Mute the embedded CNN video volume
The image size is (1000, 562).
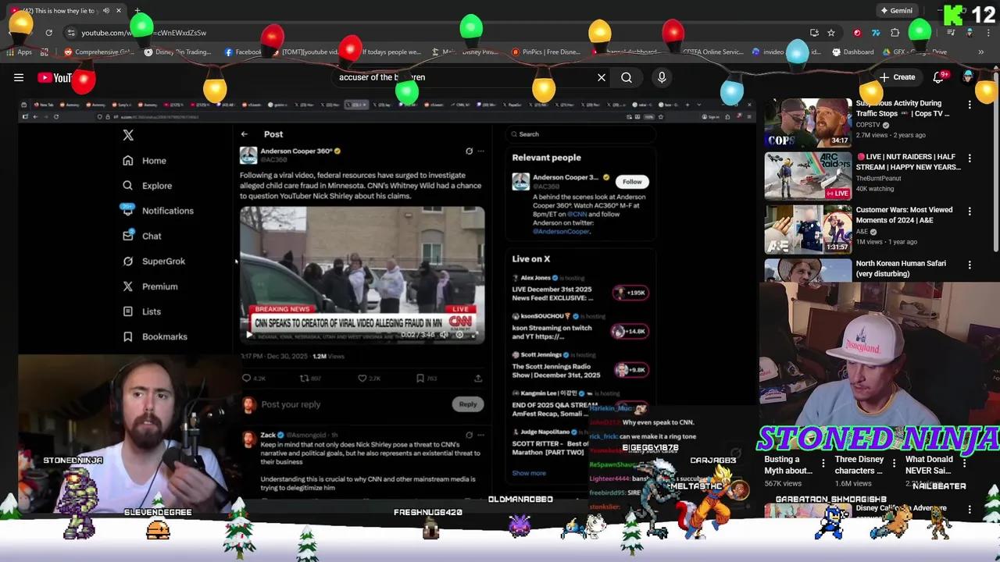[x=444, y=335]
